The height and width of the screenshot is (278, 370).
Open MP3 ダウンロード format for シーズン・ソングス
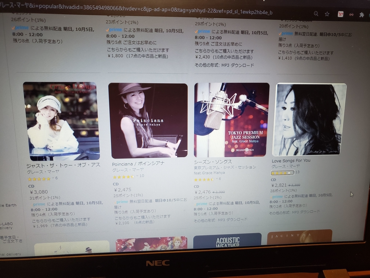point(233,220)
